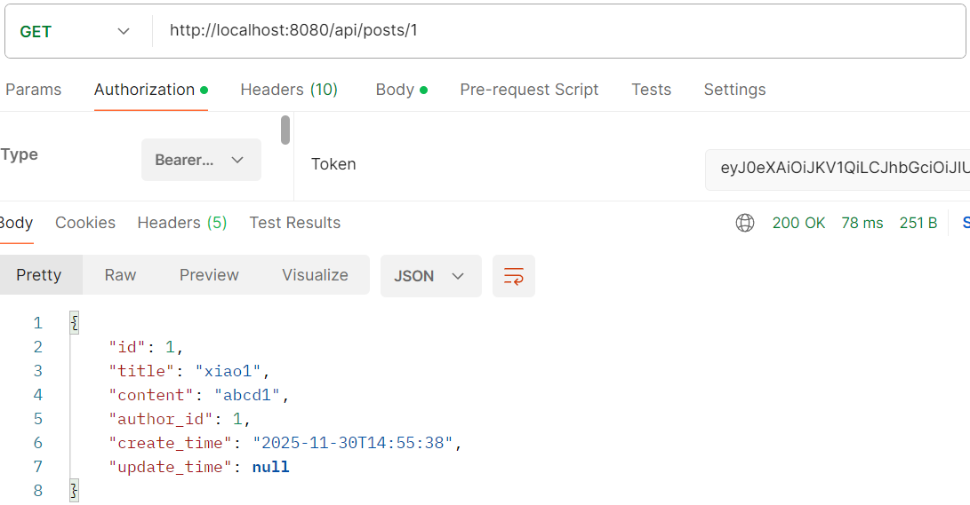The width and height of the screenshot is (970, 505).
Task: Go to the Tests tab
Action: pos(651,90)
